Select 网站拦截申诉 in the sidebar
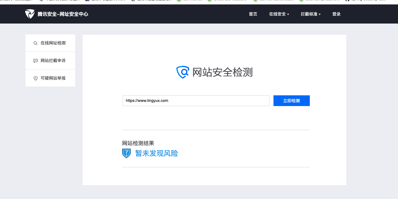The height and width of the screenshot is (199, 398). tap(50, 61)
